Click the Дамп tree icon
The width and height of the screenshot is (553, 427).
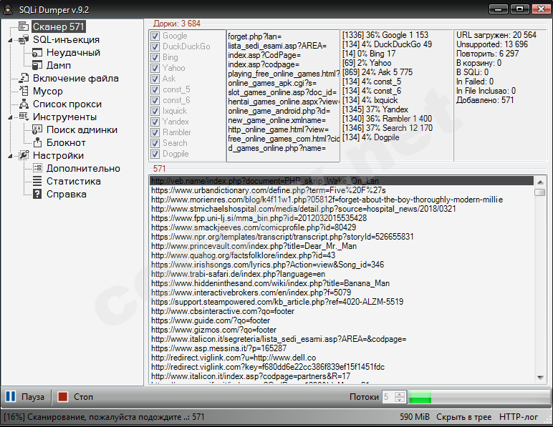[x=37, y=65]
